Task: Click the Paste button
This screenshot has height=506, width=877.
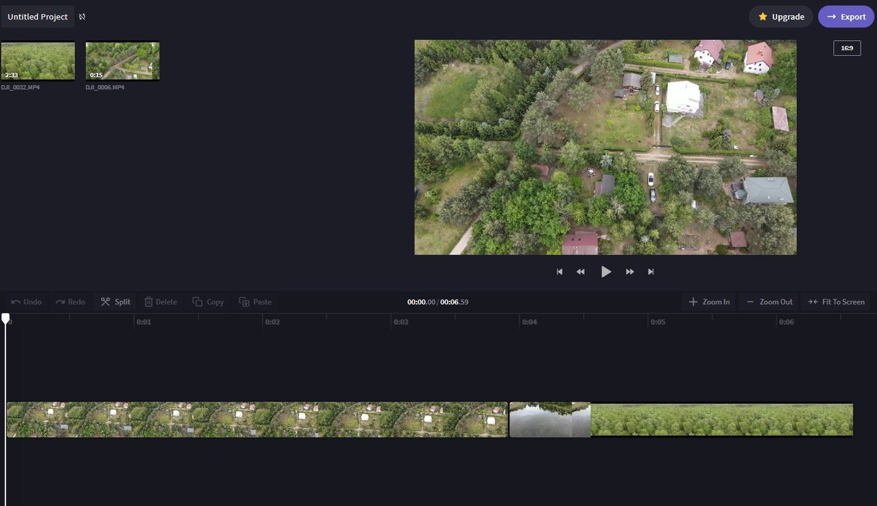Action: coord(256,301)
